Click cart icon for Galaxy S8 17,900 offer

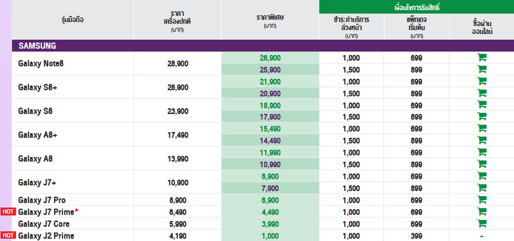481,117
